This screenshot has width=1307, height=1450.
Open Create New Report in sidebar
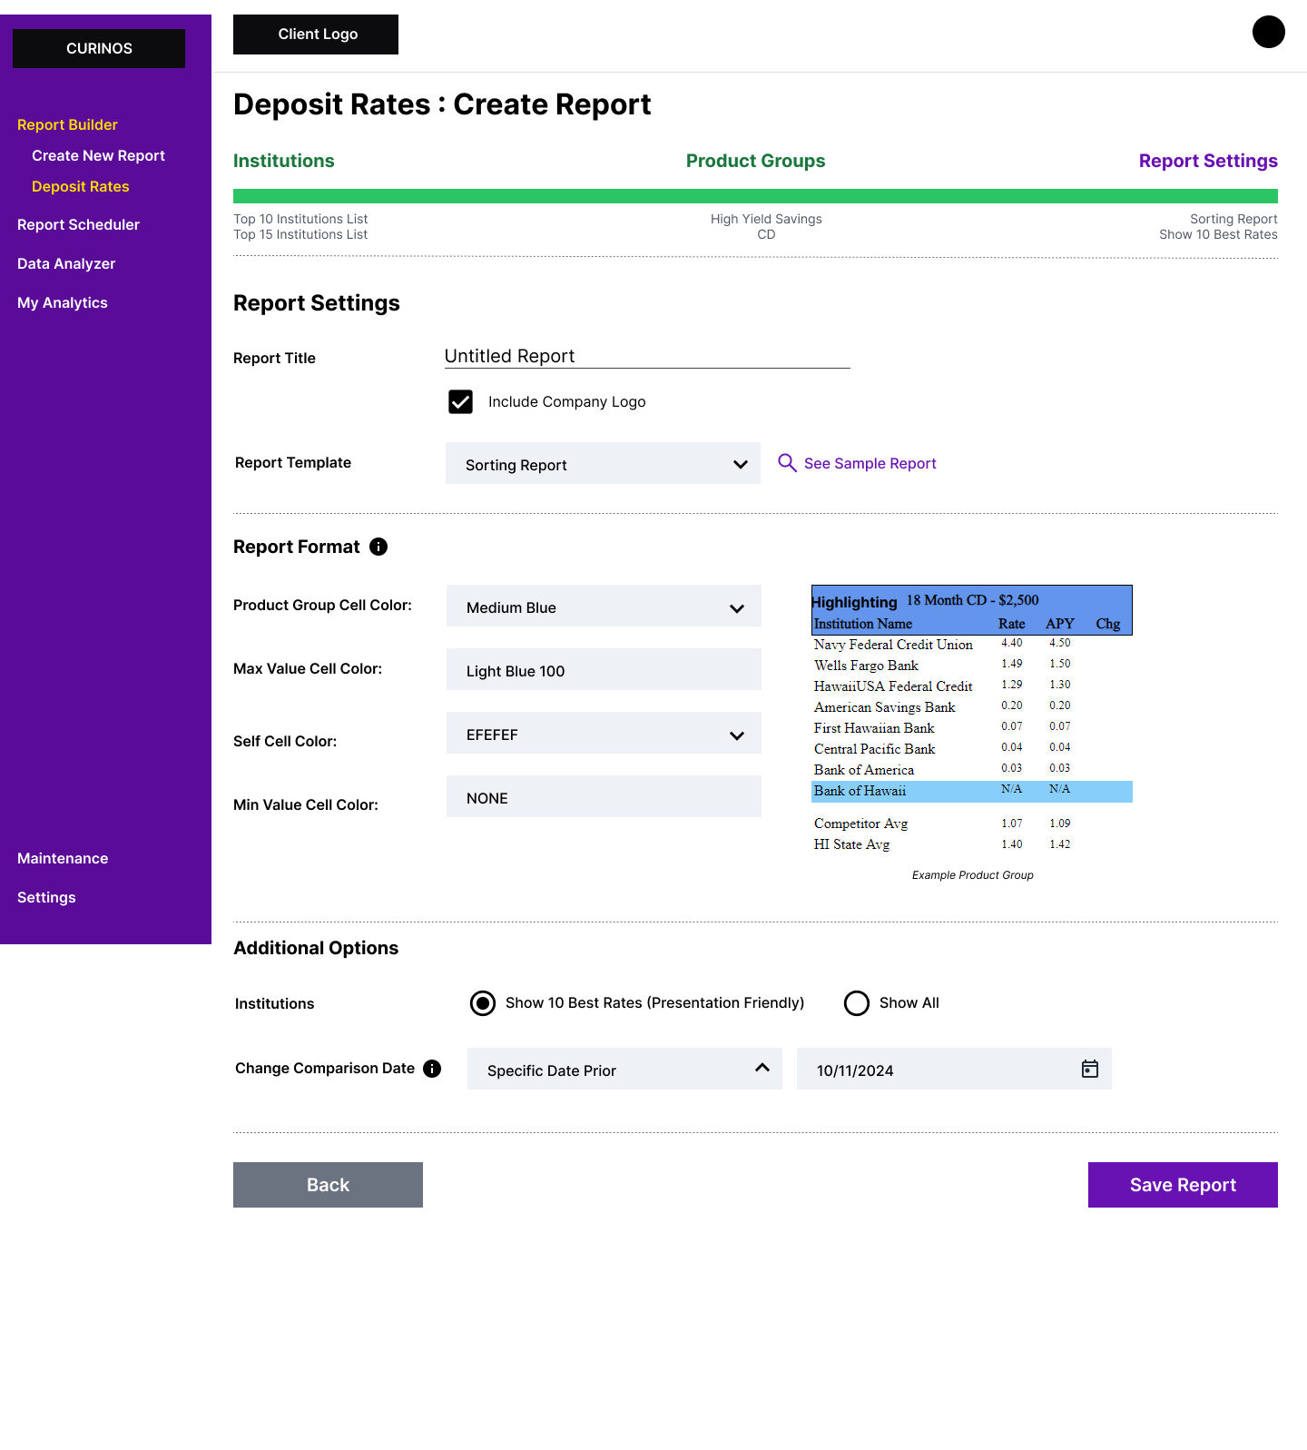(98, 155)
